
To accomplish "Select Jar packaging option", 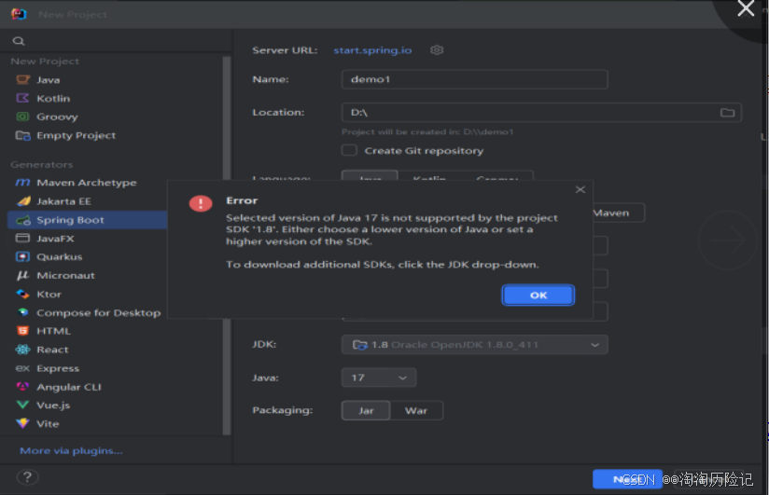I will click(x=366, y=411).
